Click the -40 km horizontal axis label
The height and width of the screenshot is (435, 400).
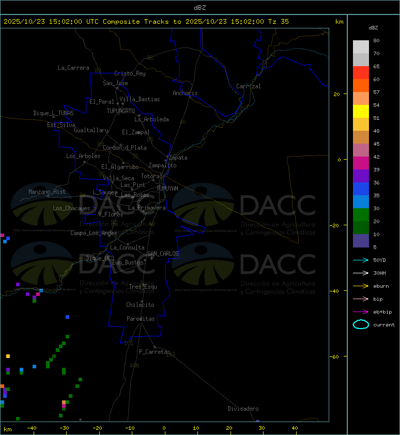(32, 428)
